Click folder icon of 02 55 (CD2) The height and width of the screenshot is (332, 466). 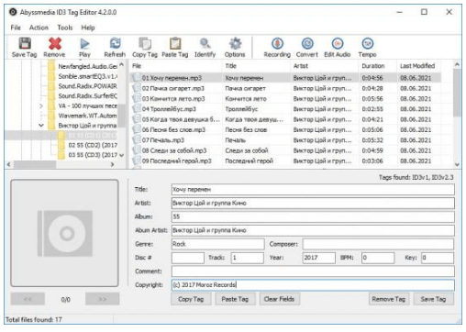coord(61,145)
